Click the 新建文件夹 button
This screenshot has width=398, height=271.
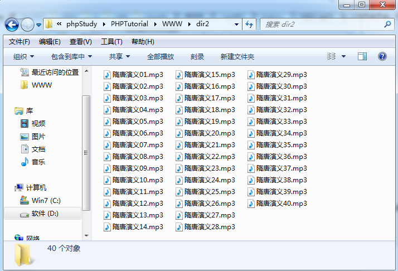[237, 56]
